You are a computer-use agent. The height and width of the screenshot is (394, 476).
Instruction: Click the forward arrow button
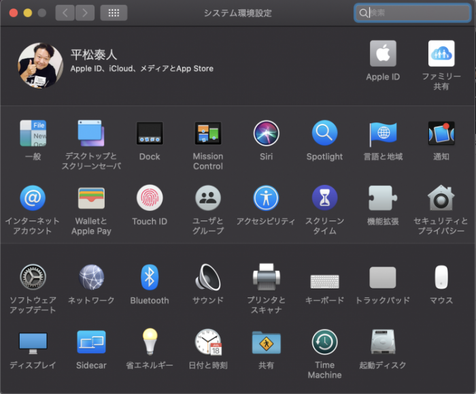[x=85, y=13]
